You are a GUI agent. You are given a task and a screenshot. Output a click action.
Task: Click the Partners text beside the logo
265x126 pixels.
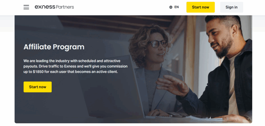pyautogui.click(x=65, y=7)
